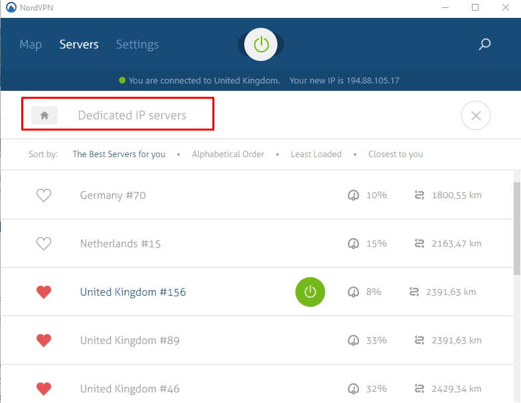This screenshot has height=403, width=521.
Task: Sort by The Best Servers for you
Action: pos(119,154)
